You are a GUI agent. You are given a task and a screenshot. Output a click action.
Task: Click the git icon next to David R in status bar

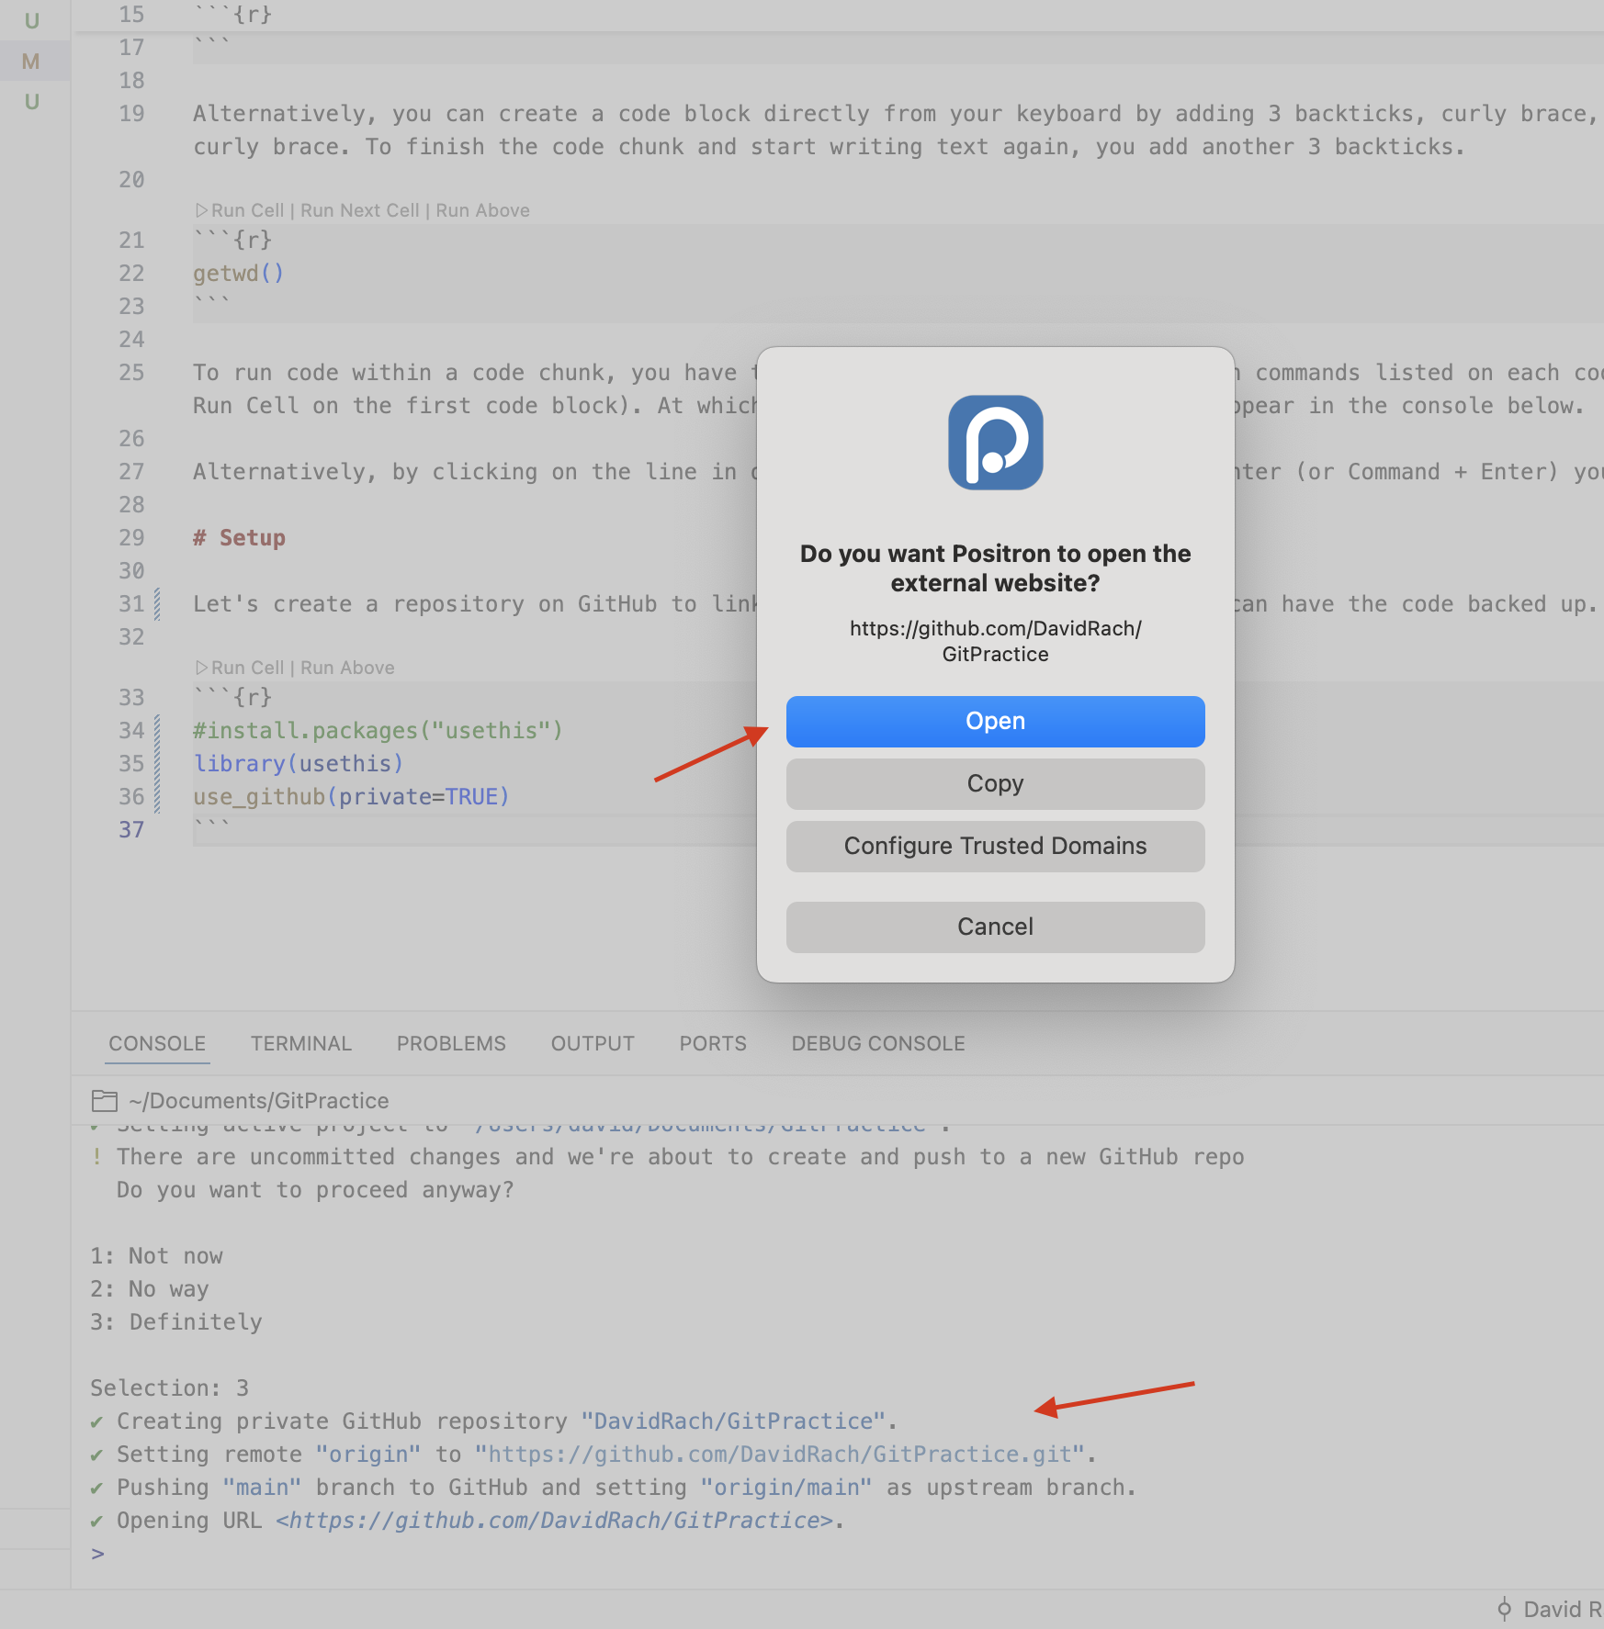(x=1504, y=1609)
